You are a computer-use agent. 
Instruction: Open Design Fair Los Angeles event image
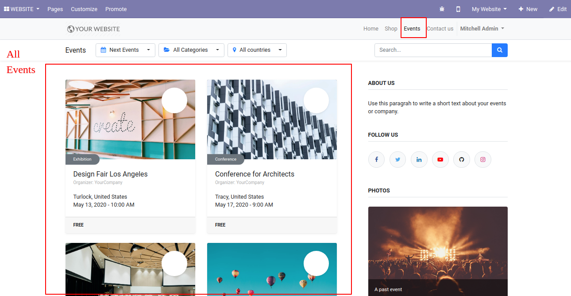click(130, 119)
